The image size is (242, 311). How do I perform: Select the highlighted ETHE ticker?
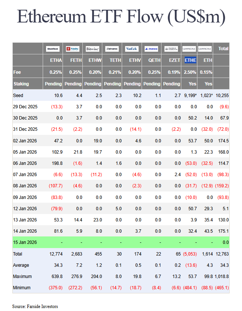pyautogui.click(x=190, y=60)
